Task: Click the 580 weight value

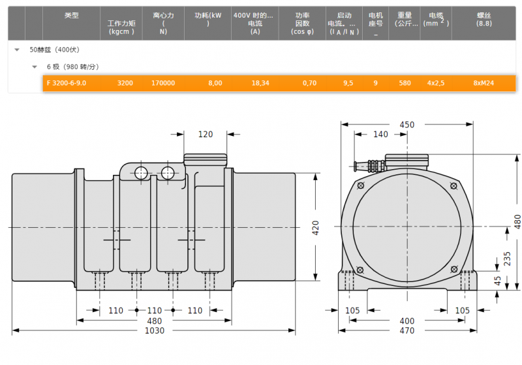Action: [405, 83]
